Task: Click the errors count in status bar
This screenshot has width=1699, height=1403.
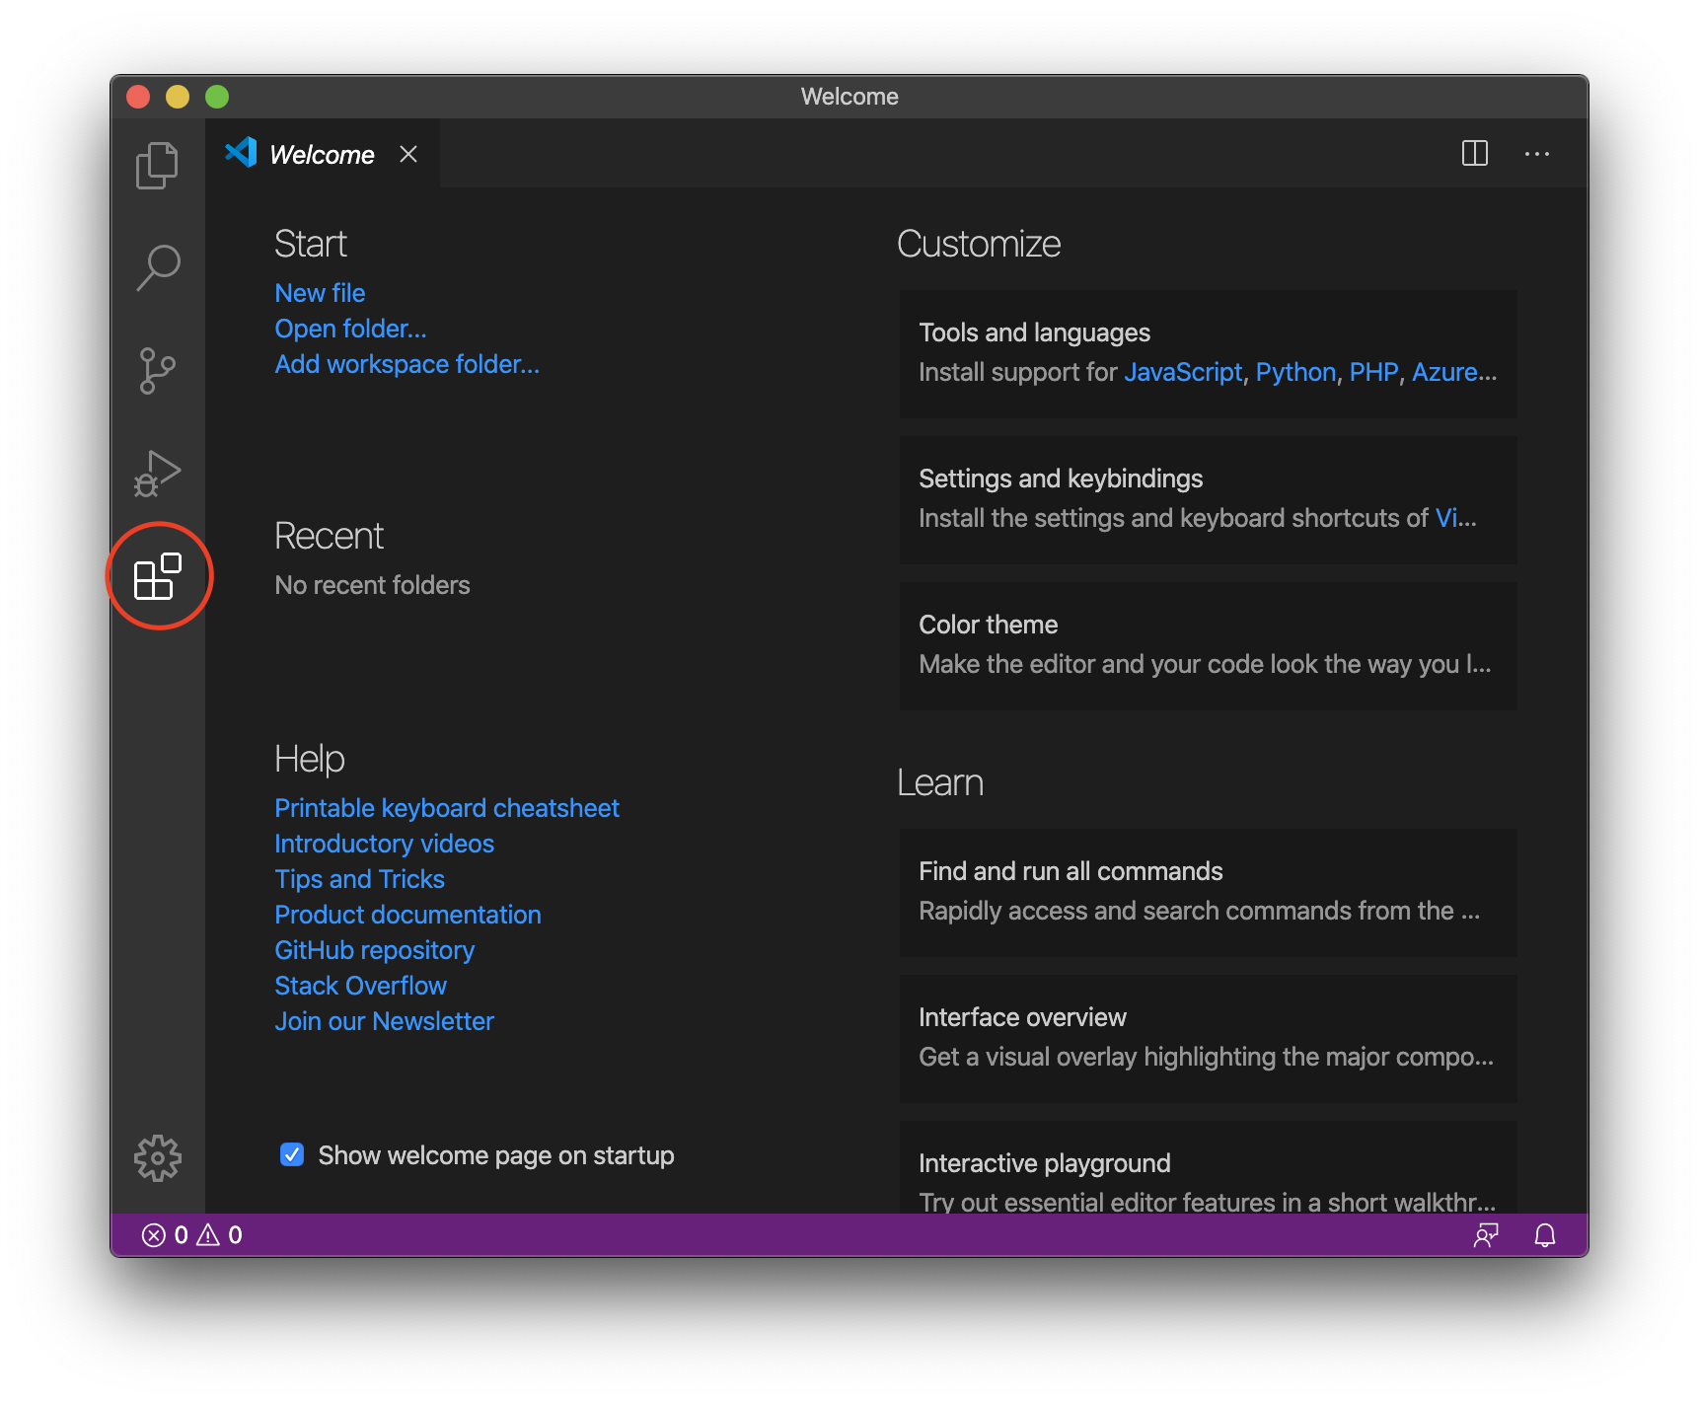Action: [x=166, y=1235]
